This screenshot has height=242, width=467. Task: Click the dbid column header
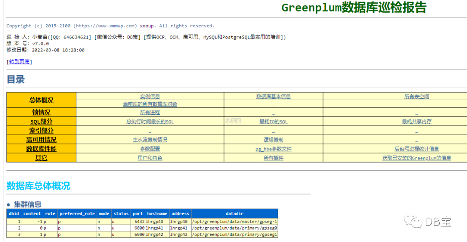14,214
